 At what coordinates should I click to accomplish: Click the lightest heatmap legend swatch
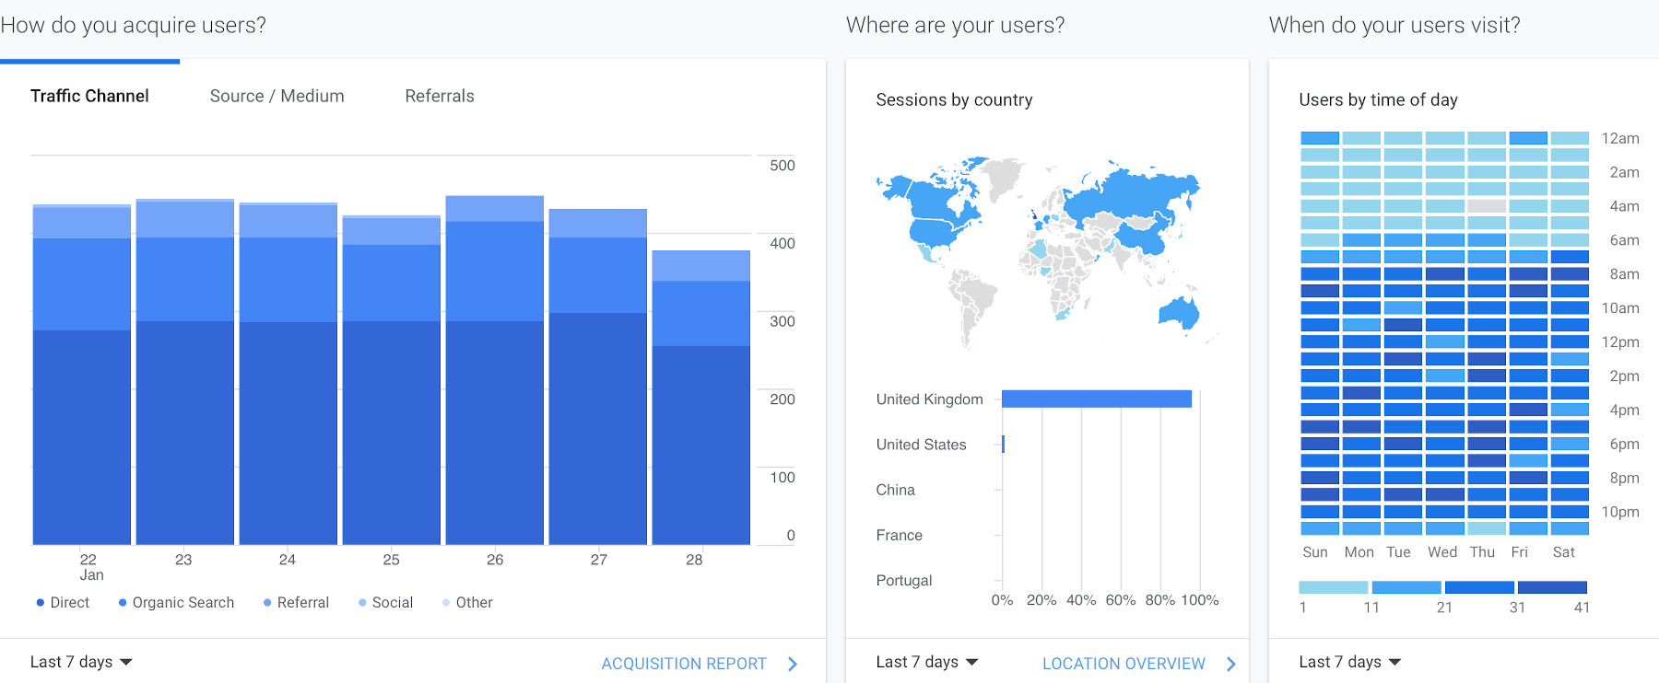pos(1333,587)
